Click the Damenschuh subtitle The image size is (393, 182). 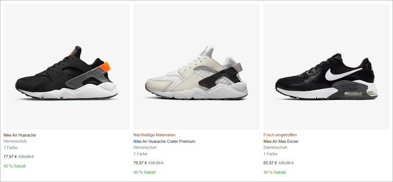275,147
